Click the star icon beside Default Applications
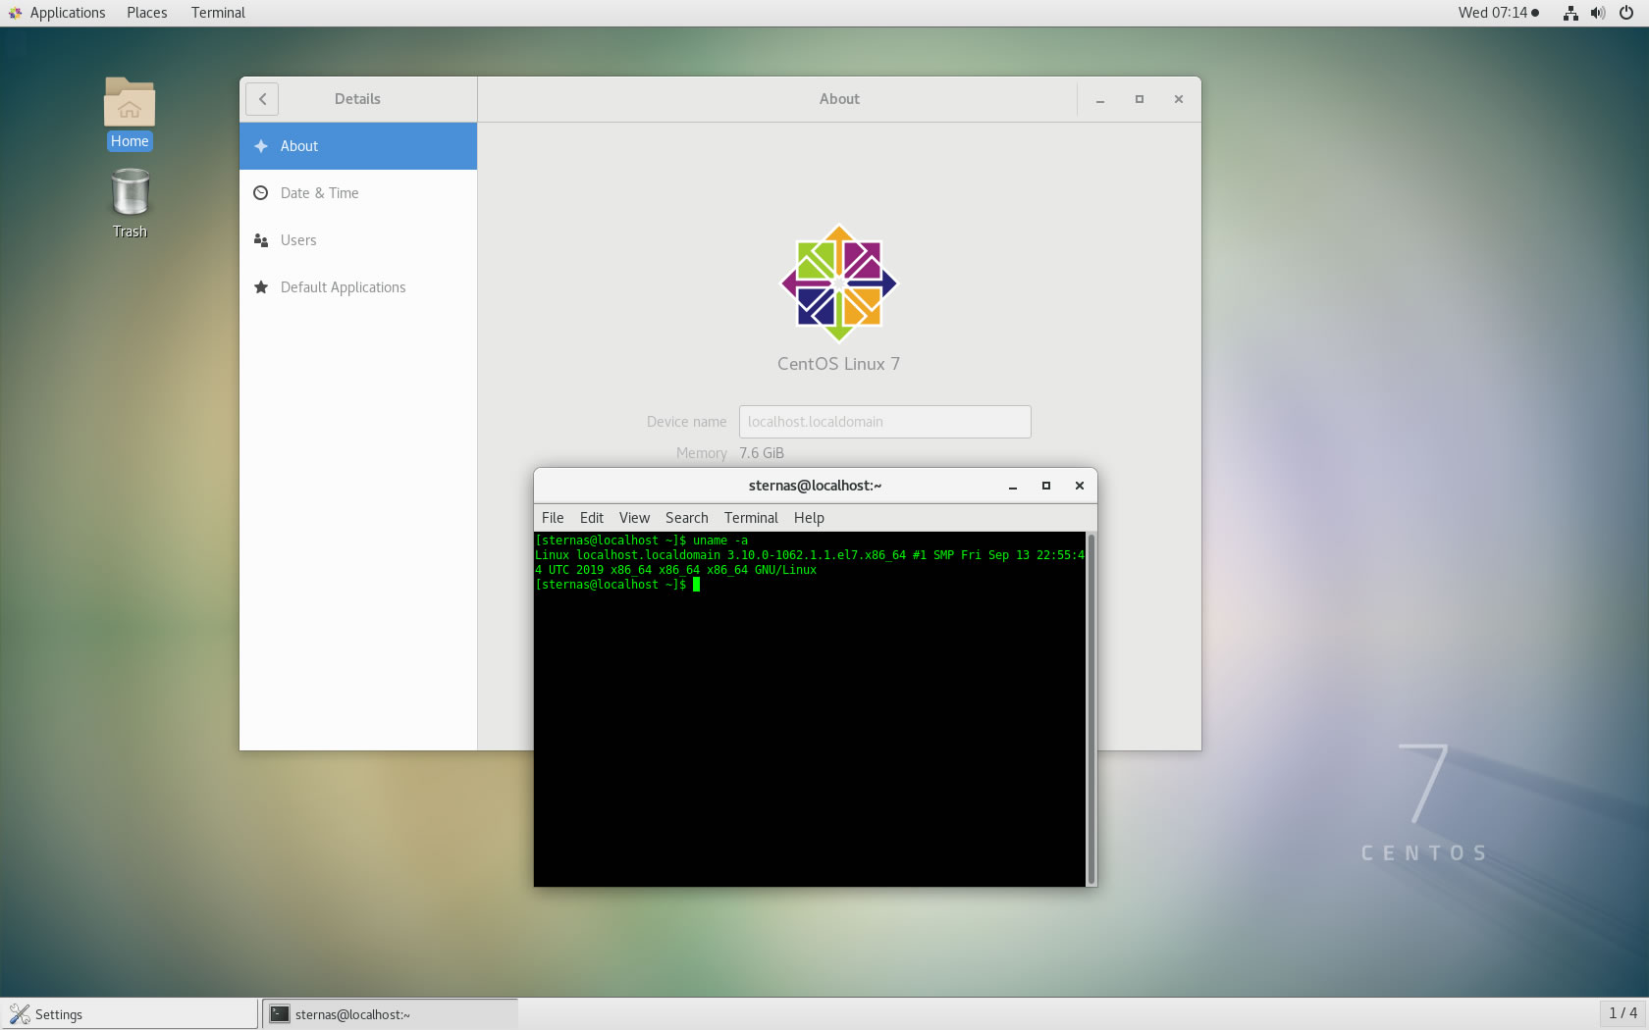The image size is (1649, 1030). click(261, 287)
